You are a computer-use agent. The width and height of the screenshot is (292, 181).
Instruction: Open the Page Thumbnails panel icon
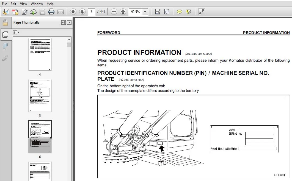click(x=5, y=34)
